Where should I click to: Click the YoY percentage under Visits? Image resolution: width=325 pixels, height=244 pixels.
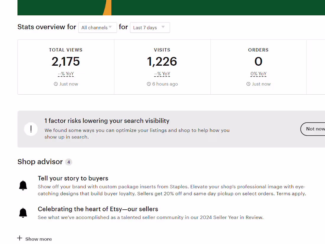[162, 74]
